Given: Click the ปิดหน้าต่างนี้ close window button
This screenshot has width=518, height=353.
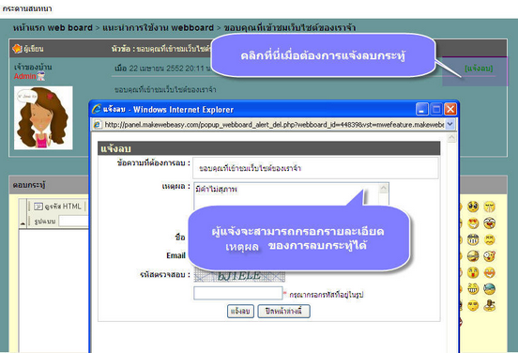Looking at the screenshot, I should pos(283,311).
